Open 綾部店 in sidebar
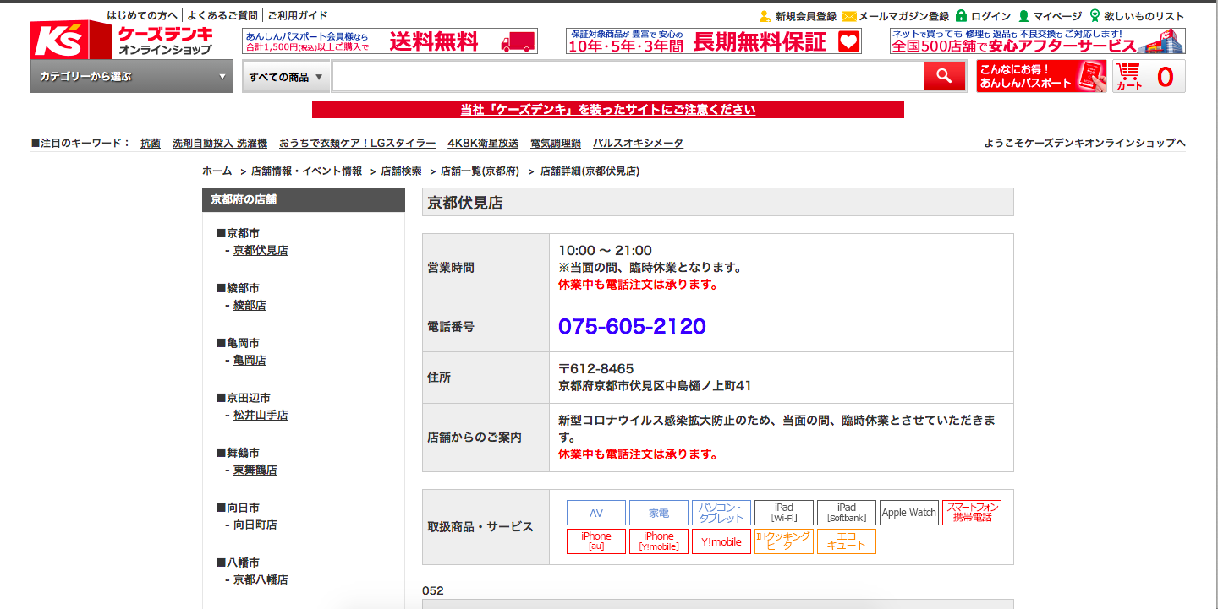 click(250, 305)
